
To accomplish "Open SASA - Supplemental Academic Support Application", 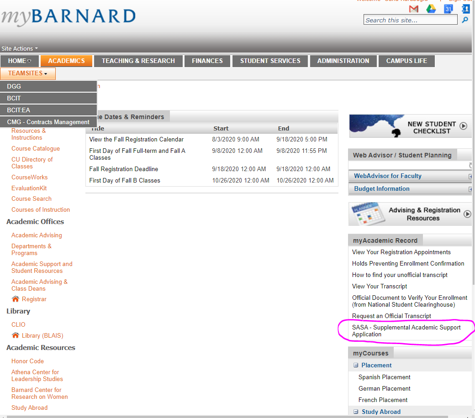I will [x=406, y=331].
